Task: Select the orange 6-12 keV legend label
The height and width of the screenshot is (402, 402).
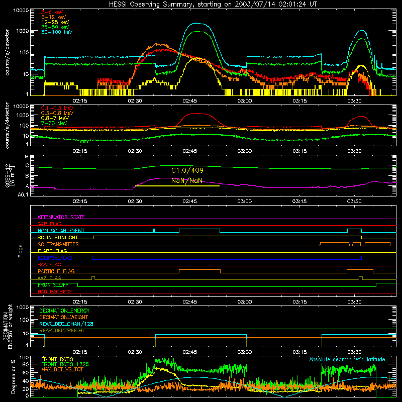Action: tap(54, 17)
